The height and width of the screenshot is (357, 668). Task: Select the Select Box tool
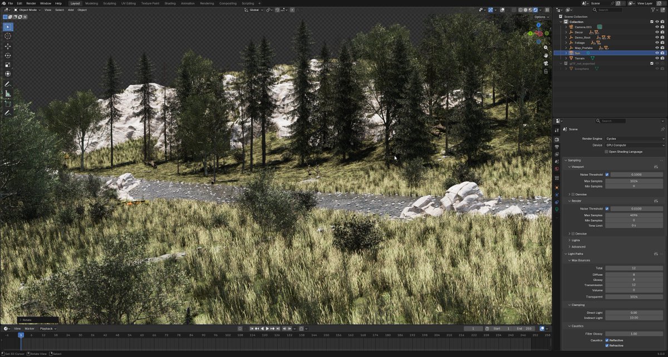8,27
